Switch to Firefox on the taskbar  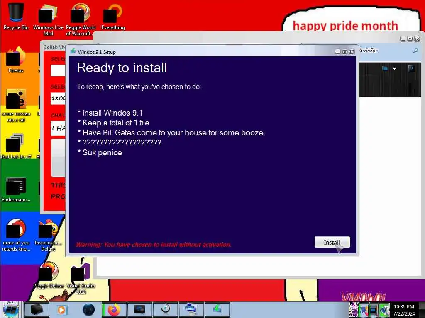114,310
